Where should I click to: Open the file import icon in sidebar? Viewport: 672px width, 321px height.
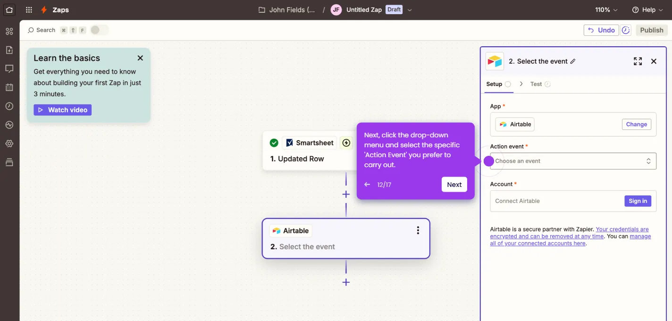click(x=9, y=50)
